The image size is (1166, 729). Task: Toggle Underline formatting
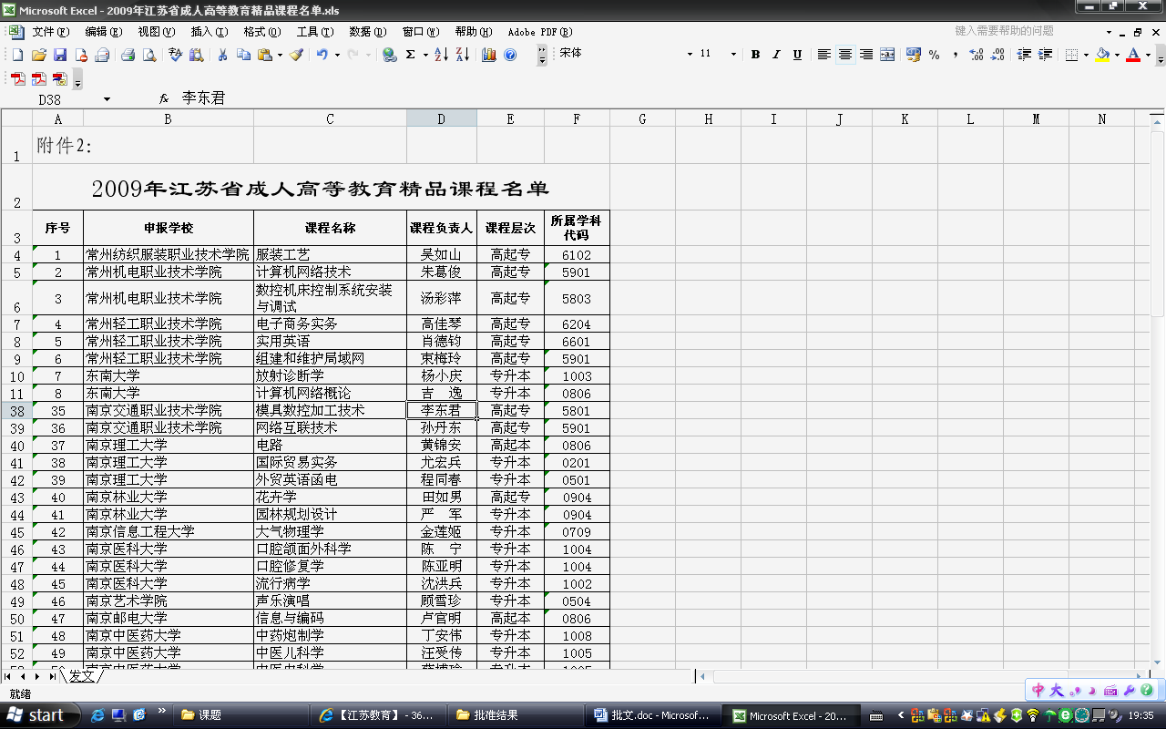point(797,55)
